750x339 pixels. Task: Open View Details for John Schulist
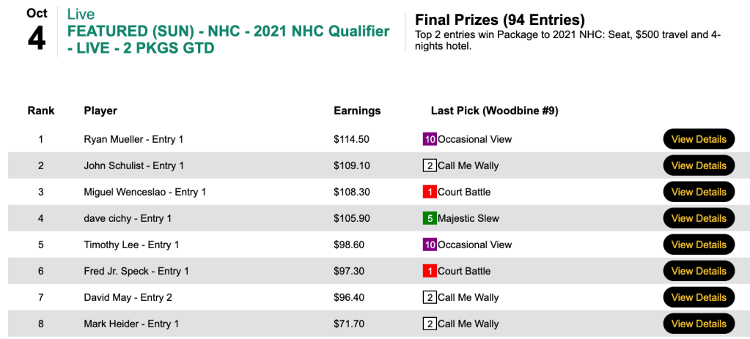click(698, 165)
